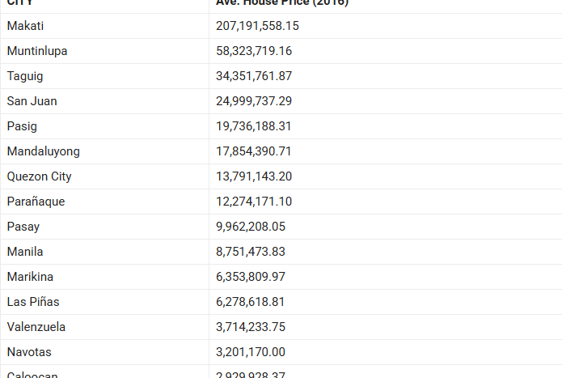
Task: Select the Navotas price 3,201,170.00
Action: coord(251,352)
